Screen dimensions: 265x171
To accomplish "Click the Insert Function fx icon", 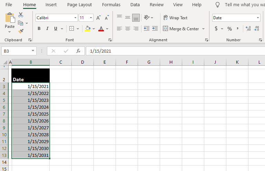I will pyautogui.click(x=78, y=51).
